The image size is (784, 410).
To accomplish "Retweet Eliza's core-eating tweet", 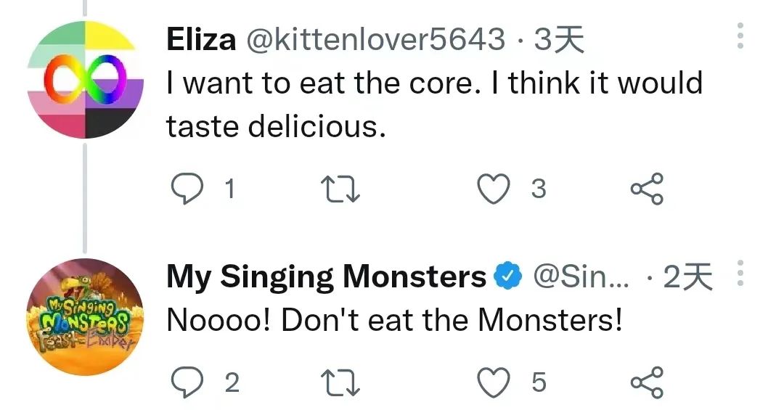I will 340,189.
